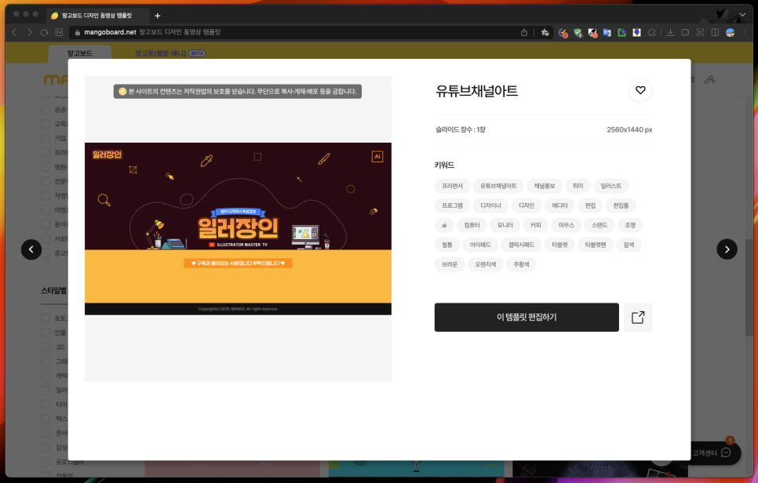Viewport: 758px width, 483px height.
Task: Select the 프리랜서 keyword tag
Action: (x=452, y=186)
